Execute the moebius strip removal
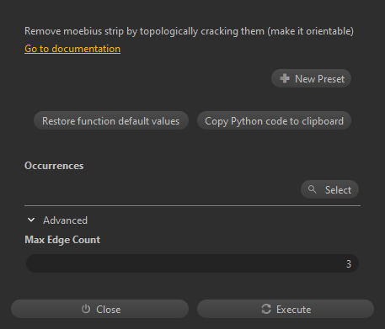 [286, 309]
